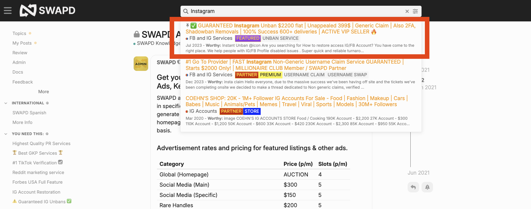Click the USERNAME CLAIM tag
Screen dimensions: 531x209
304,75
